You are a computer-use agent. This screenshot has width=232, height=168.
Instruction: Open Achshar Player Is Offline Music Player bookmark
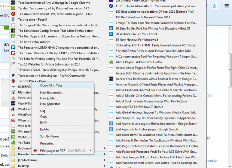tap(157, 85)
